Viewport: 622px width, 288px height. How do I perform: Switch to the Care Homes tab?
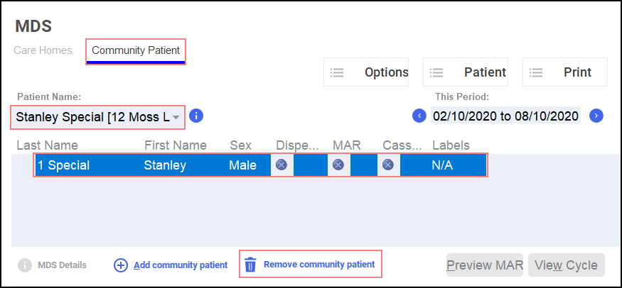point(43,51)
